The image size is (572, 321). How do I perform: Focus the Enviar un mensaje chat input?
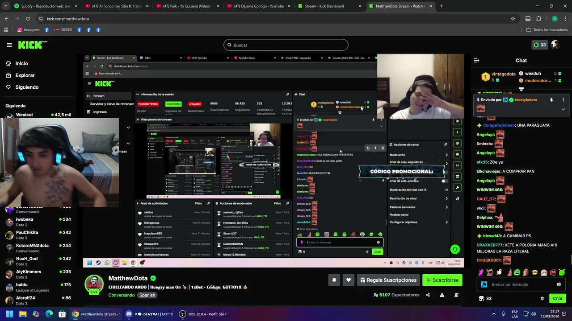522,284
